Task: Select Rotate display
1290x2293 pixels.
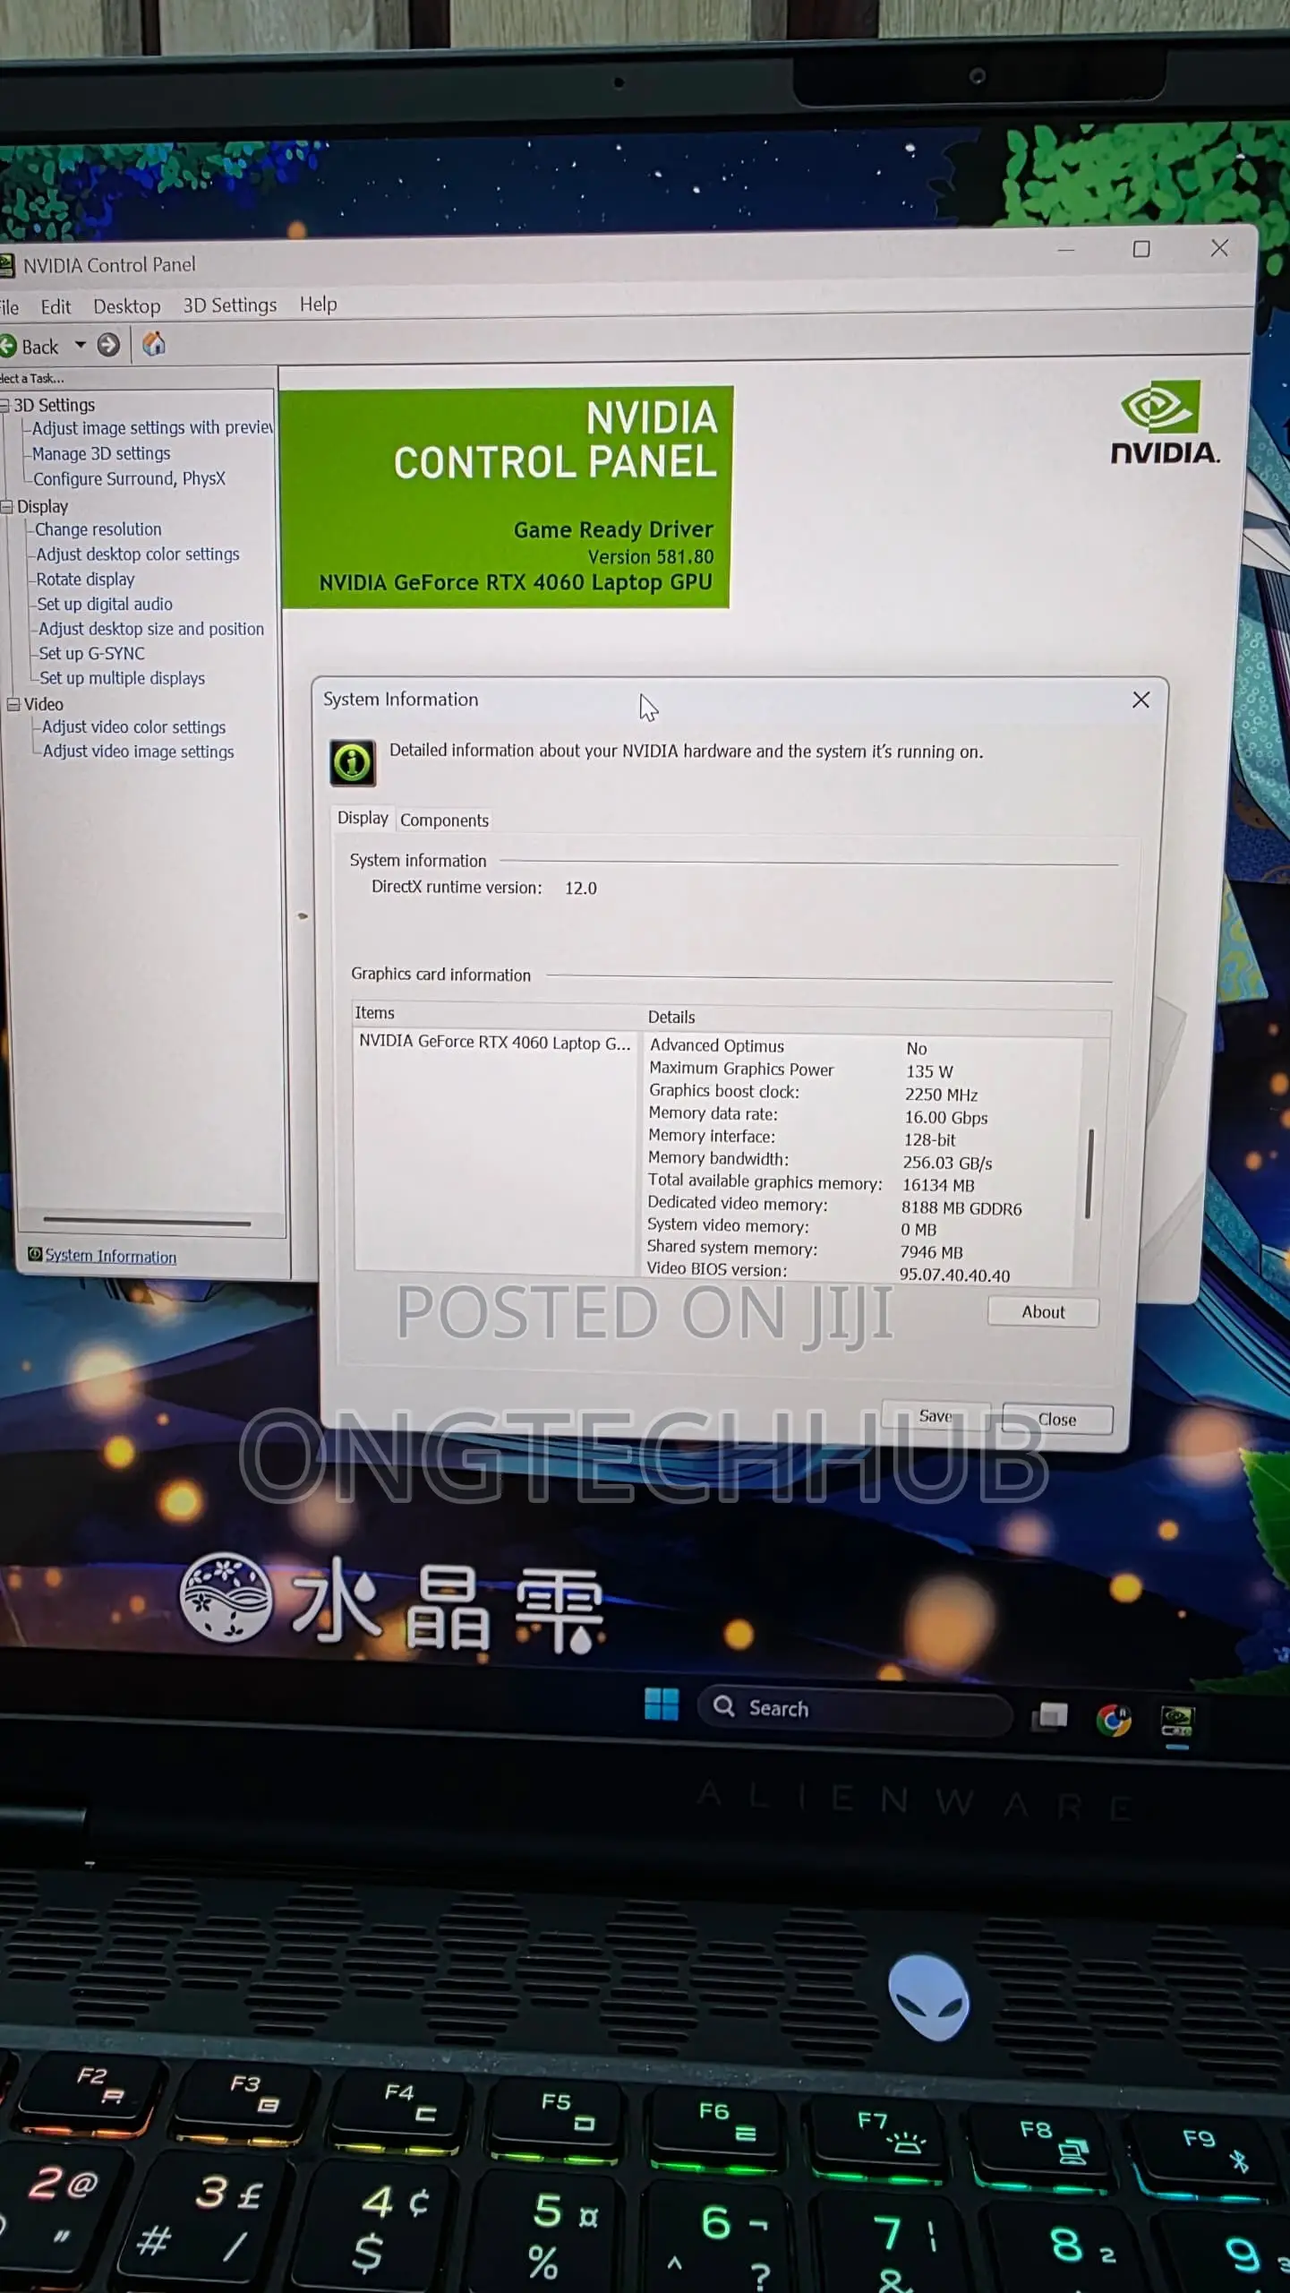Action: pyautogui.click(x=85, y=580)
